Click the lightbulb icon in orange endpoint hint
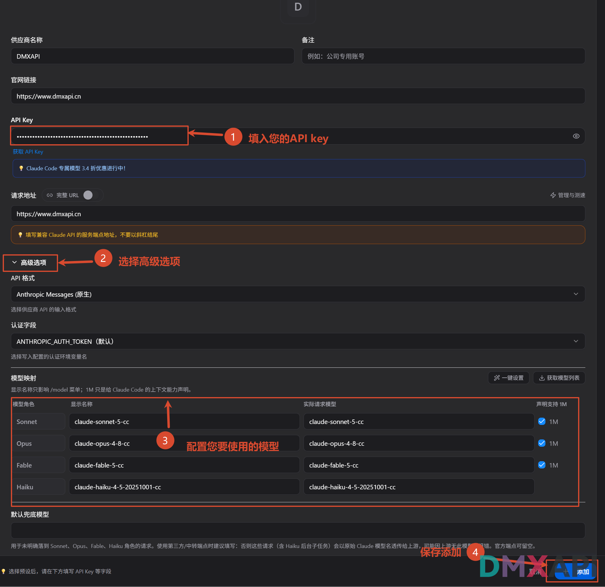Viewport: 605px width, 587px height. coord(20,235)
